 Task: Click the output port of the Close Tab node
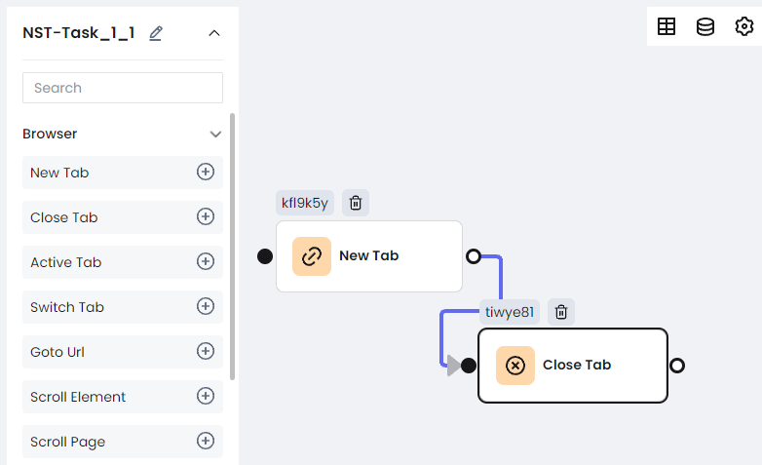pos(677,366)
